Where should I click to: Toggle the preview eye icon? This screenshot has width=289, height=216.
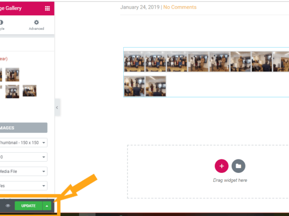(x=8, y=206)
